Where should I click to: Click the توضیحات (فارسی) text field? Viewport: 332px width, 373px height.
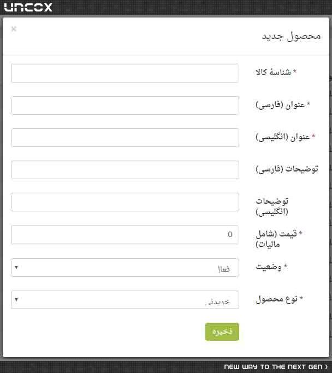click(125, 170)
